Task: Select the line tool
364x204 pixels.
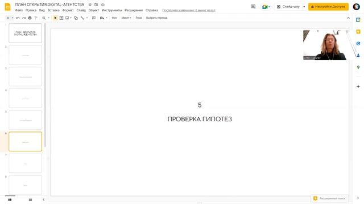Action: 82,18
